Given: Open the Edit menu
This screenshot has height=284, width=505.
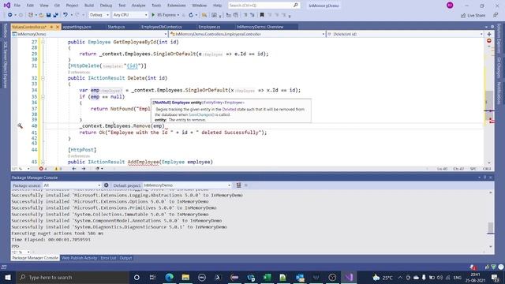Looking at the screenshot, I should (30, 6).
